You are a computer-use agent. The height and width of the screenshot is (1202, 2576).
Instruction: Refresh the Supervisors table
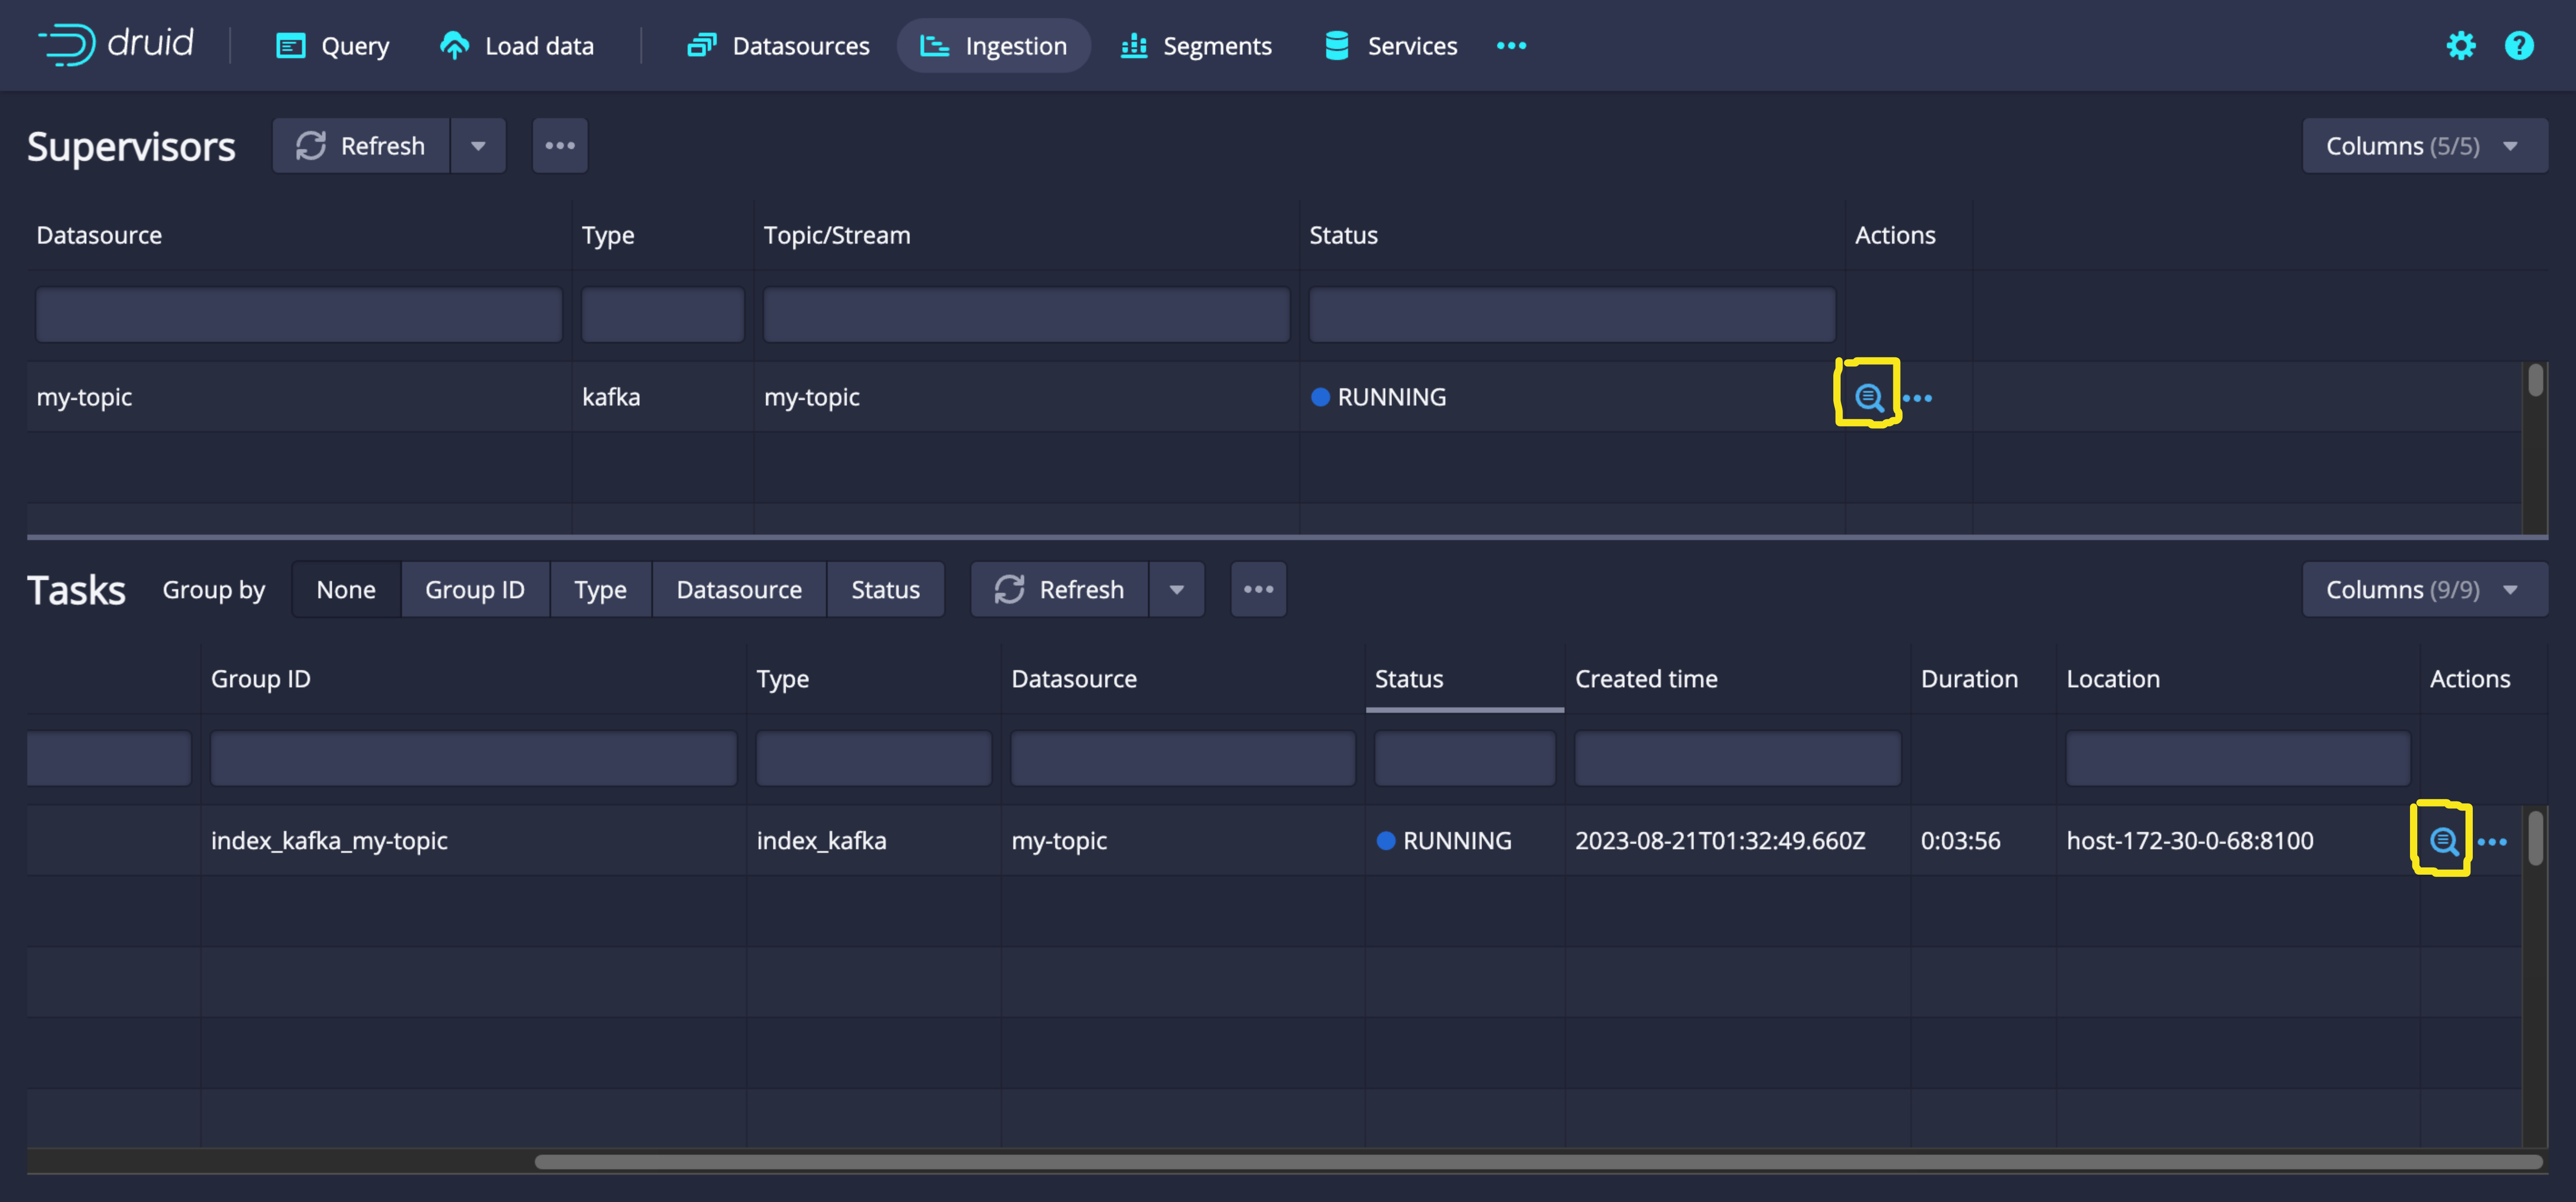tap(361, 146)
